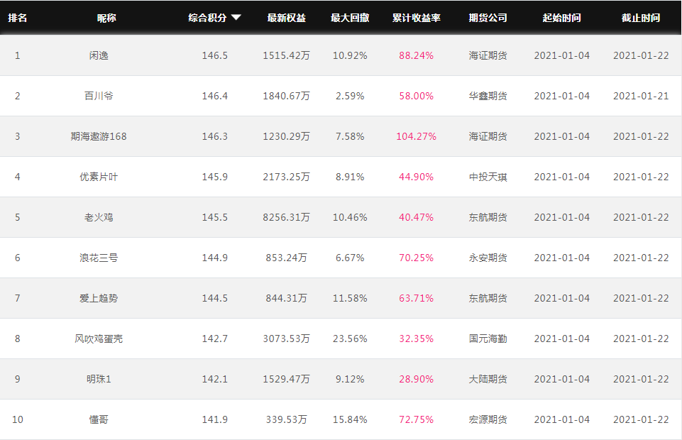The width and height of the screenshot is (682, 440).
Task: Open nickname 浪花三号
Action: point(99,258)
